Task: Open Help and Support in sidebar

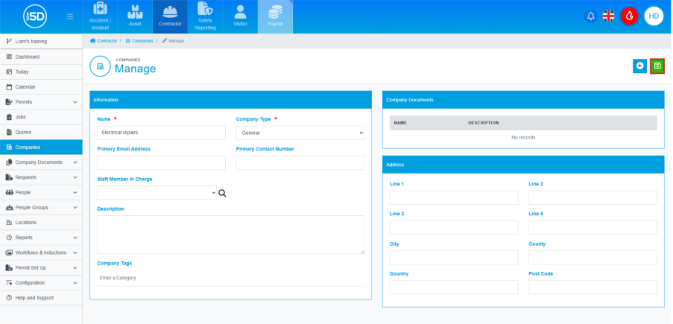Action: (x=34, y=298)
